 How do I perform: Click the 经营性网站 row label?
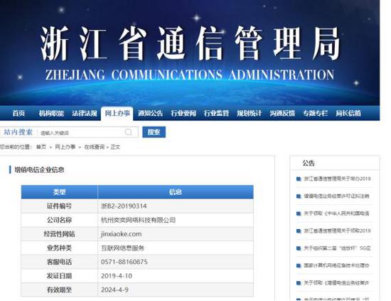[x=59, y=234]
